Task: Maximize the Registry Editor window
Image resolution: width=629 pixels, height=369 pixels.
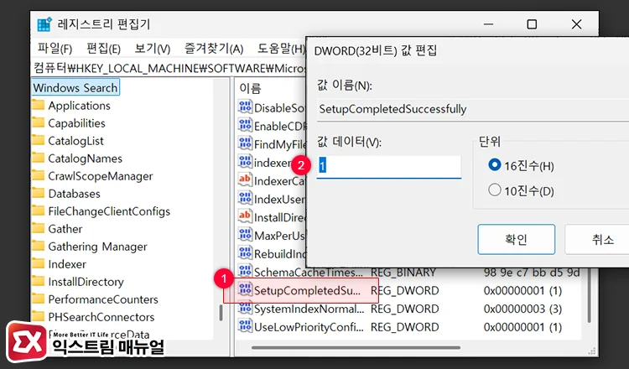Action: (532, 24)
